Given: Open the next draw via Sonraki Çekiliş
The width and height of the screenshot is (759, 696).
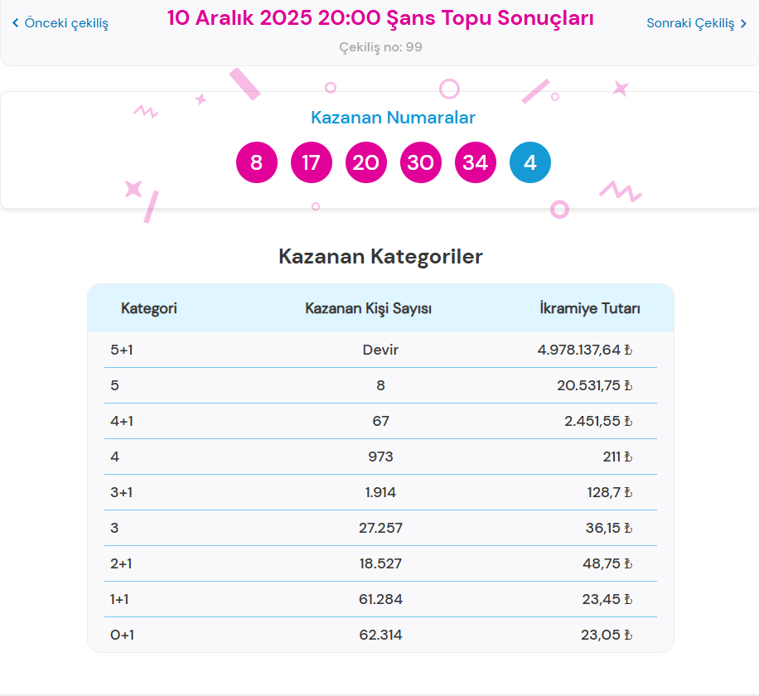Looking at the screenshot, I should point(692,23).
